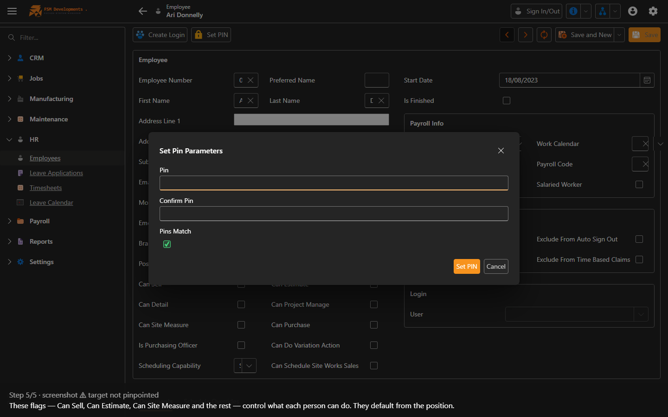Open settings gear in top bar
The image size is (668, 417).
pos(653,11)
